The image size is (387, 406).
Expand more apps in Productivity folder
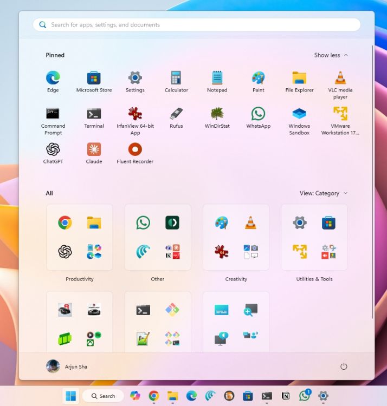click(x=94, y=251)
